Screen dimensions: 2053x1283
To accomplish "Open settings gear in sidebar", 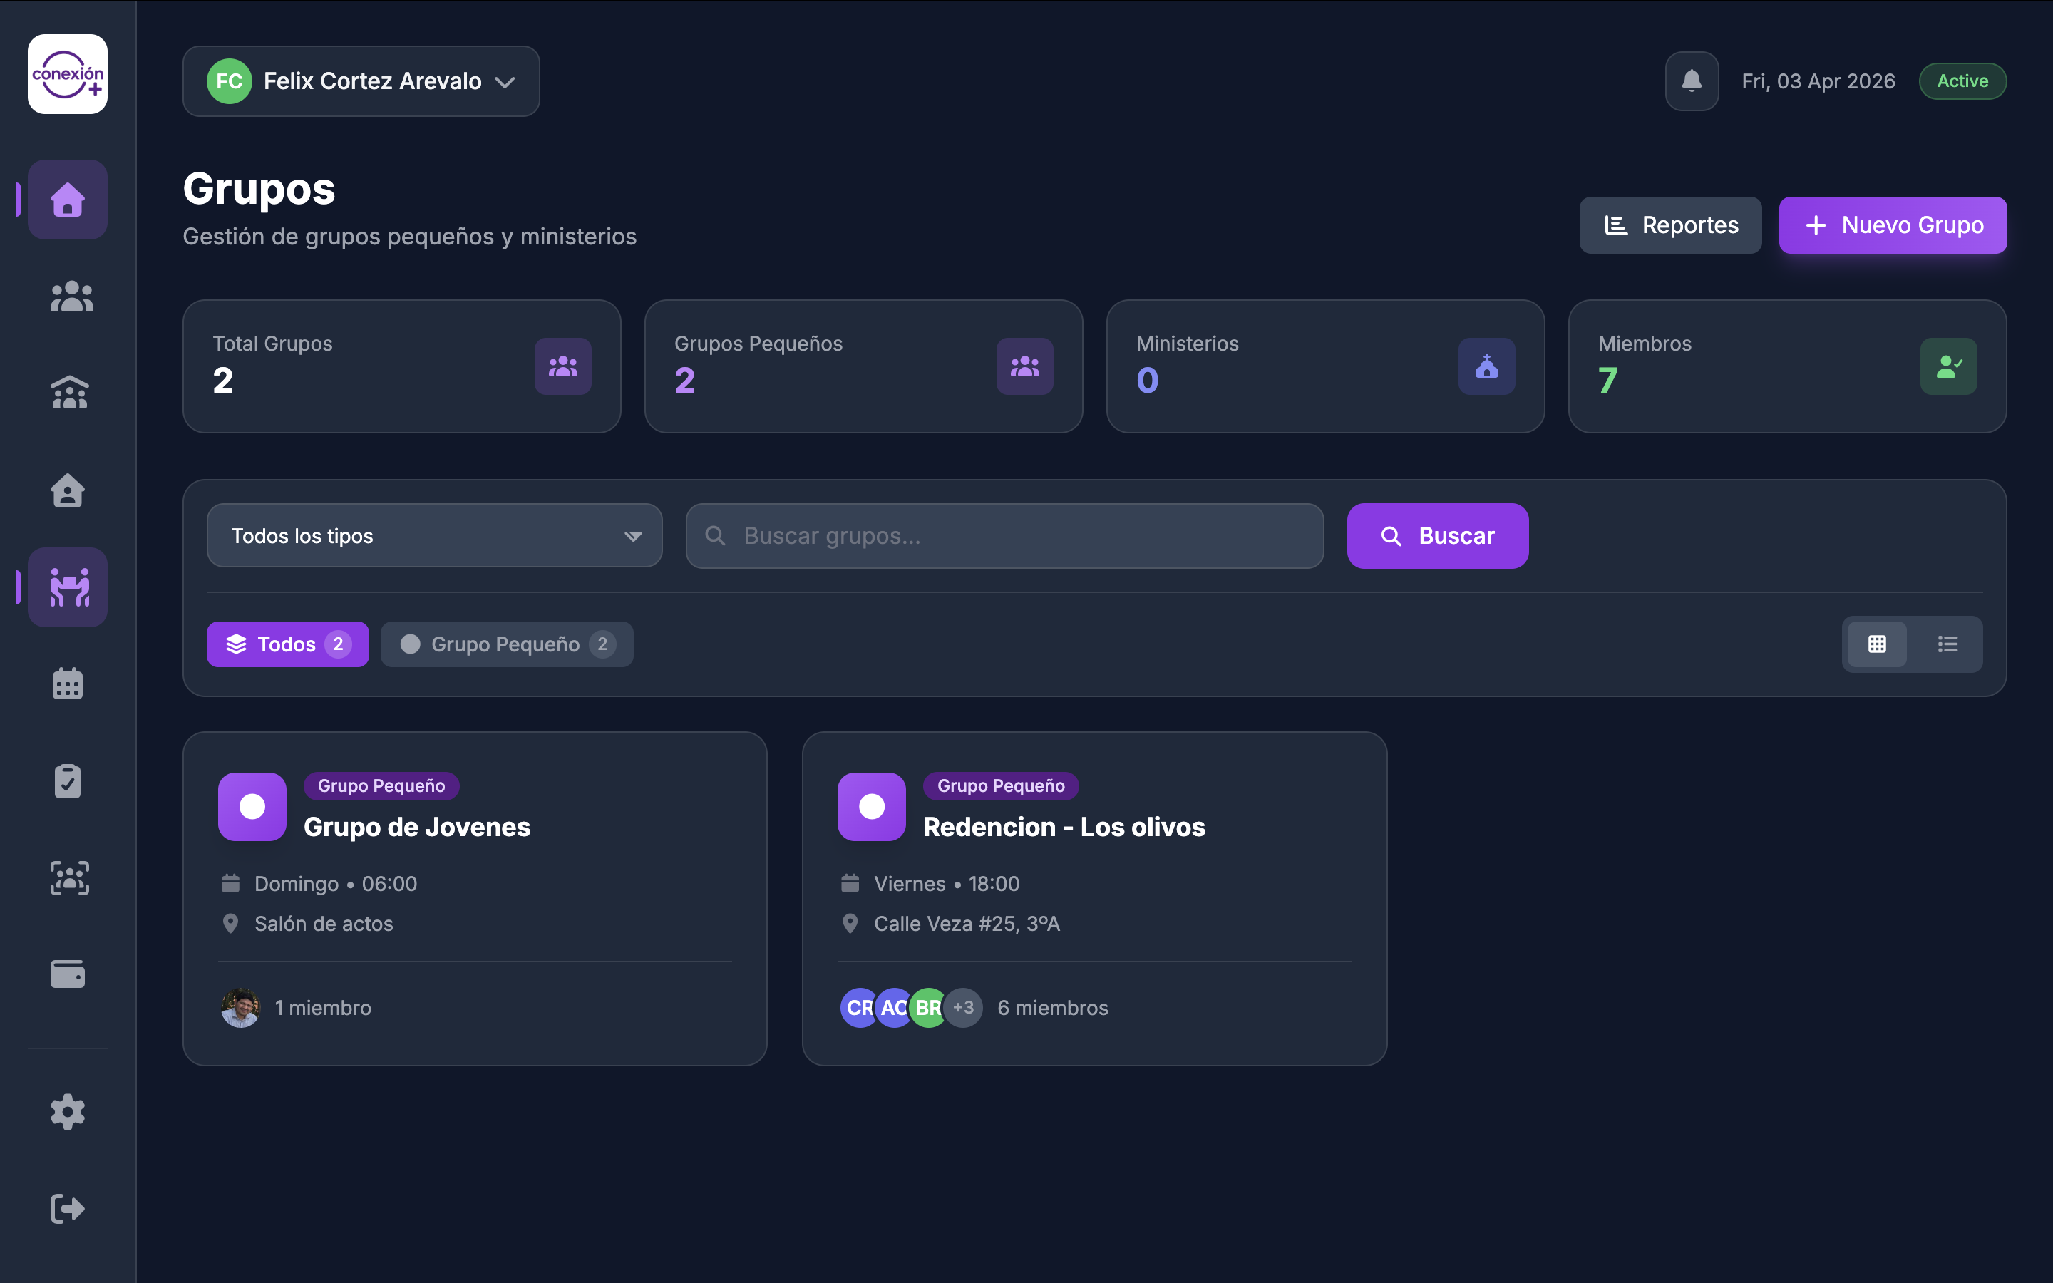I will point(67,1112).
